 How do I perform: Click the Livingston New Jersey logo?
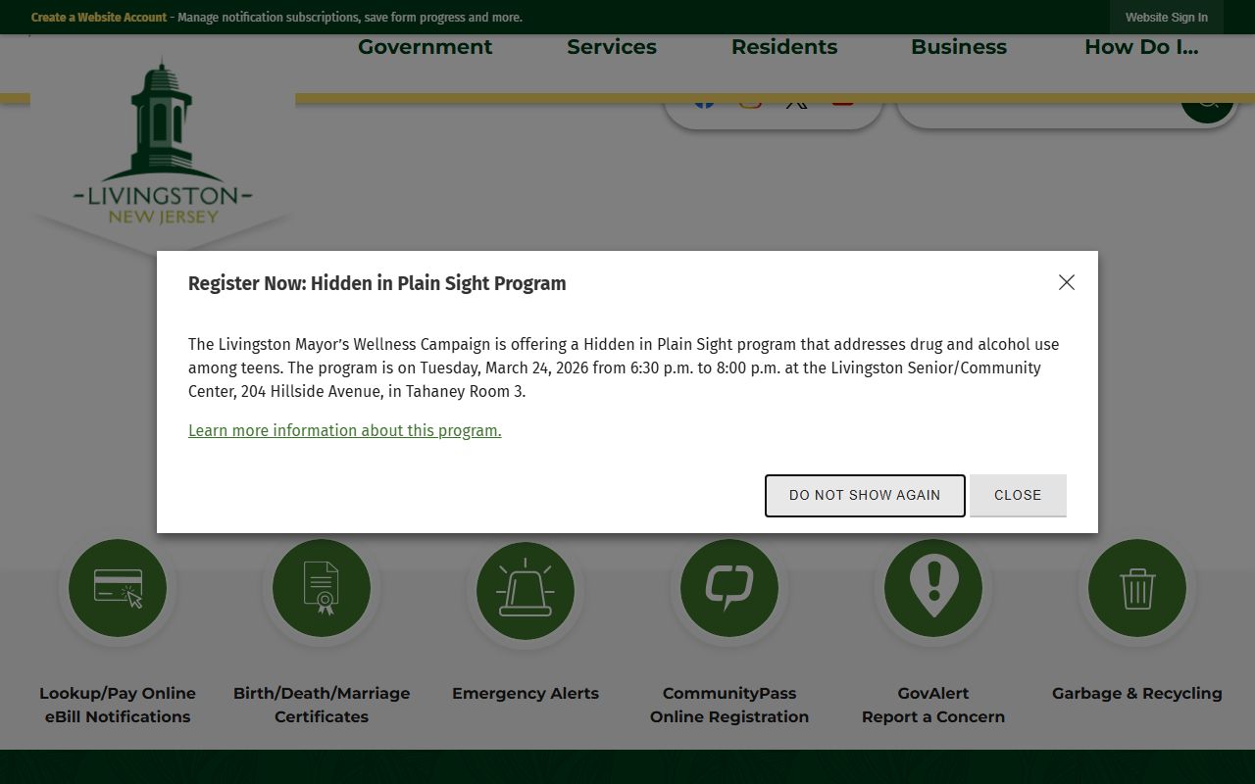pos(163,145)
